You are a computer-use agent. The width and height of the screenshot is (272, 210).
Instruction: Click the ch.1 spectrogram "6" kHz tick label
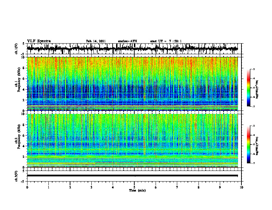[x=24, y=79]
